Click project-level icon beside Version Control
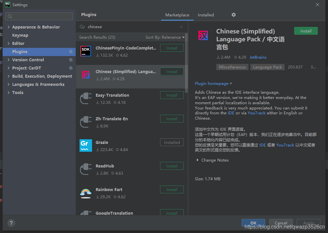The image size is (328, 233). point(71,60)
